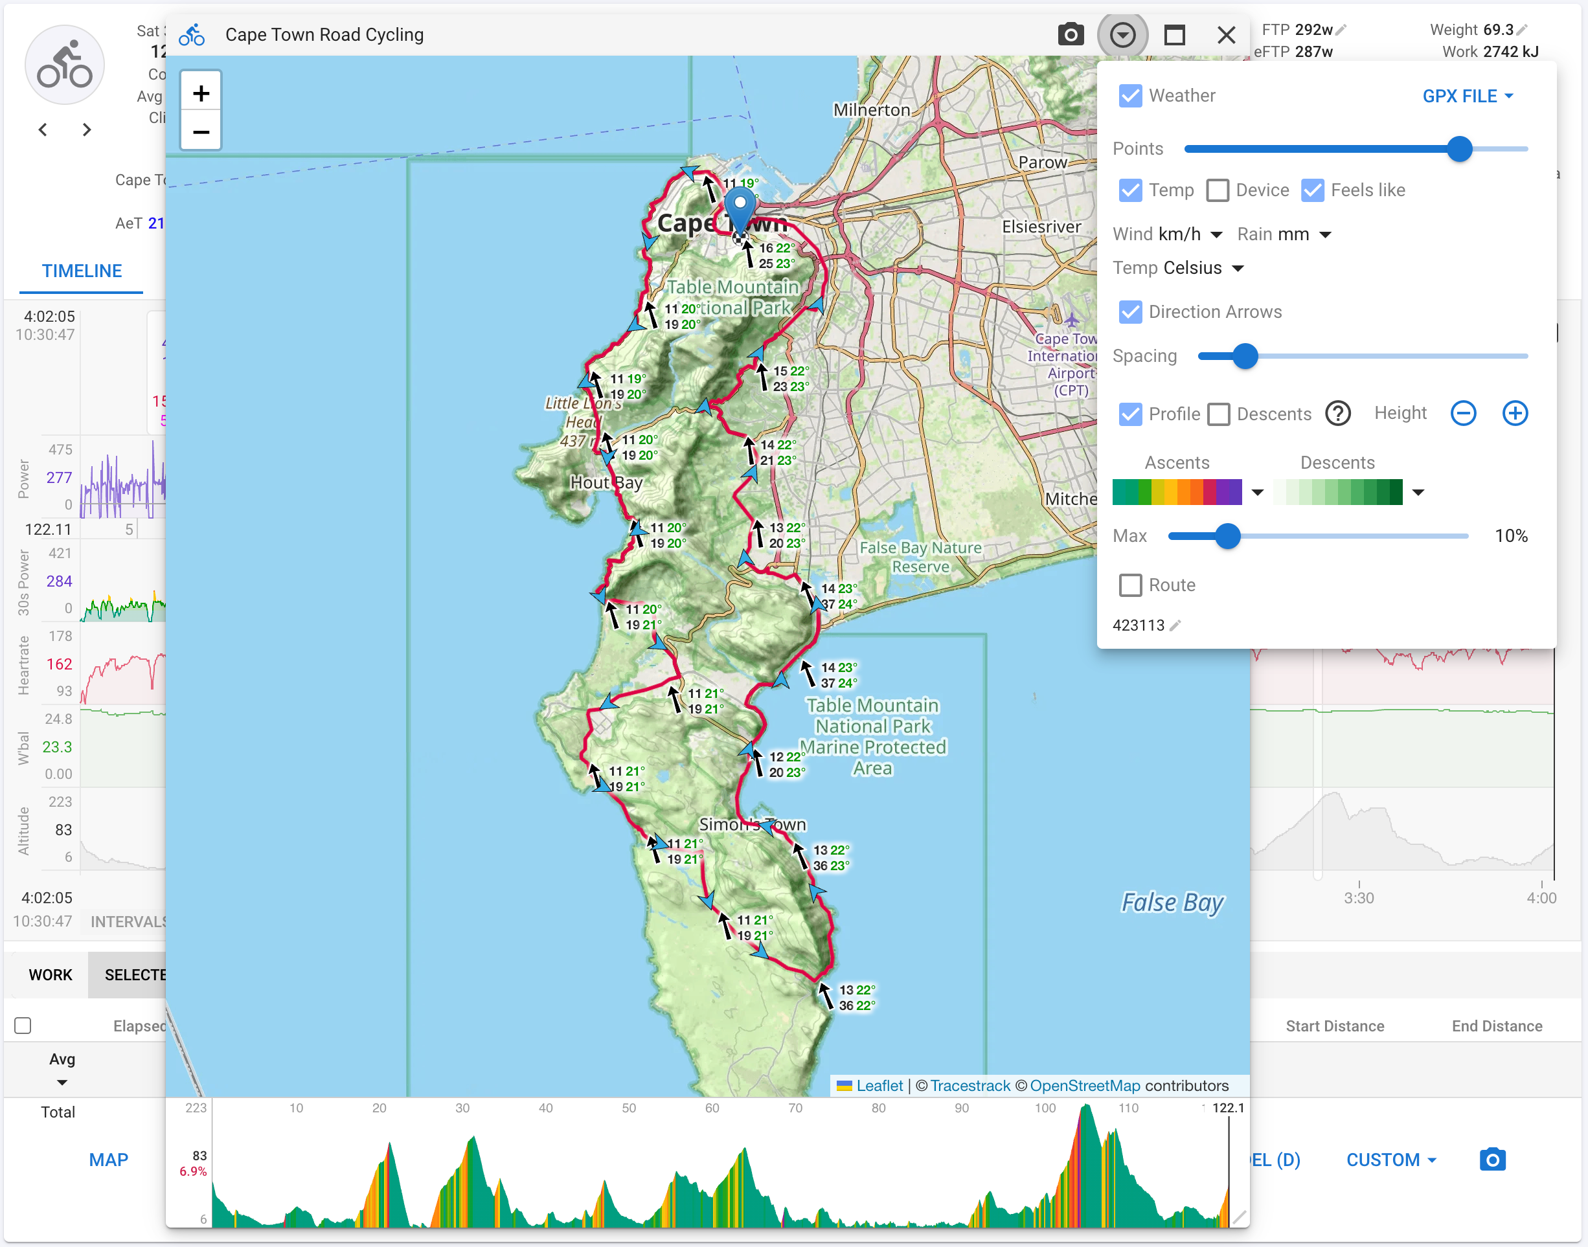Image resolution: width=1588 pixels, height=1247 pixels.
Task: Click the MAP link at bottom left
Action: coord(108,1160)
